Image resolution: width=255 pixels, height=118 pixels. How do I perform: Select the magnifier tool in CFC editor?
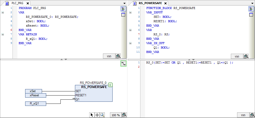102,115
